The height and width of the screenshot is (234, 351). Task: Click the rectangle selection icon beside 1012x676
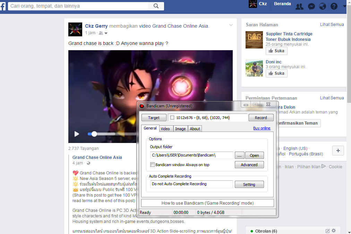(172, 118)
